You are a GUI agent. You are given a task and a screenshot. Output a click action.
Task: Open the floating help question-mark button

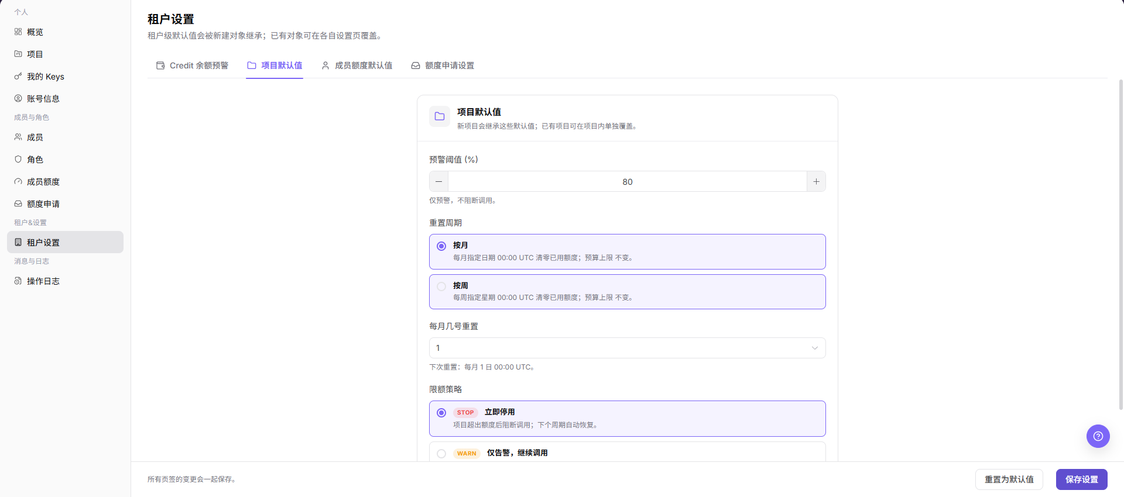coord(1098,436)
